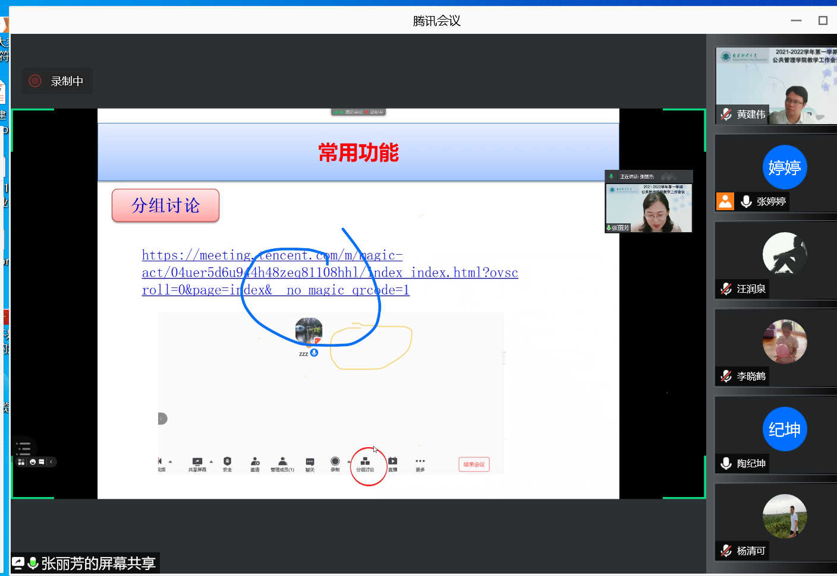Click the emoji reaction icon in floating bar
The image size is (837, 576).
(32, 461)
